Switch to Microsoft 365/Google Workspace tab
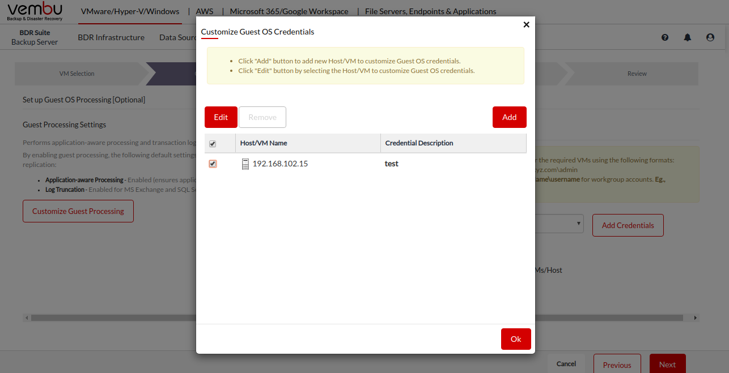729x373 pixels. pos(289,11)
